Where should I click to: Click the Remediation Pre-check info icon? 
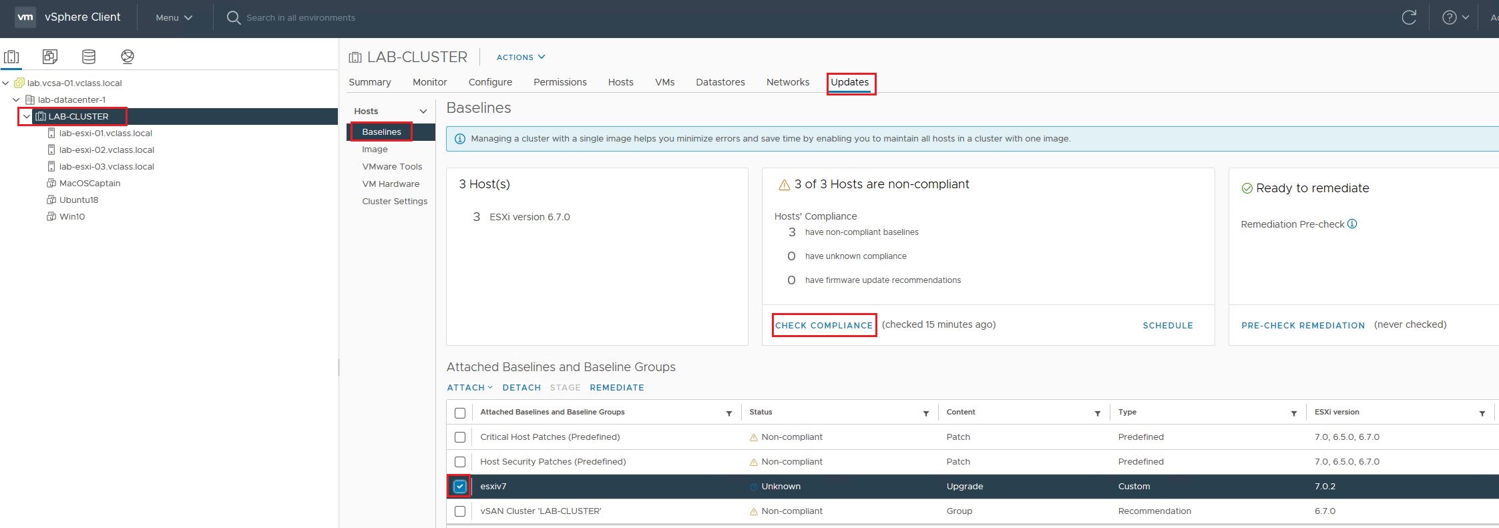coord(1352,224)
